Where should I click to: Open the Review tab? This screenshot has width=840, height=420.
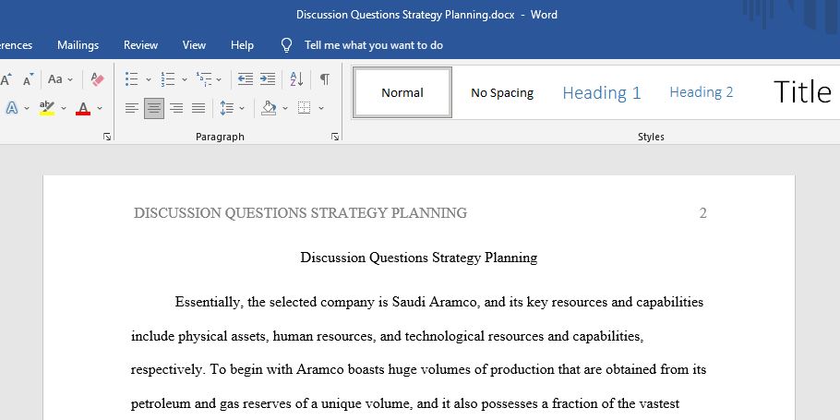140,45
